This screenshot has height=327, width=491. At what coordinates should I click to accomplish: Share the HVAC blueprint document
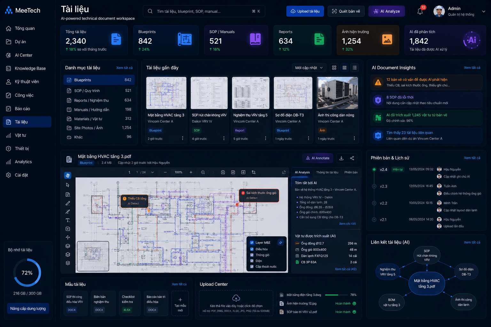352,158
